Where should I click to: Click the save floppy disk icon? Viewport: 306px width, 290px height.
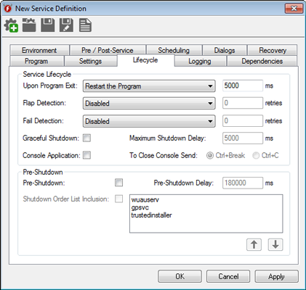point(48,25)
